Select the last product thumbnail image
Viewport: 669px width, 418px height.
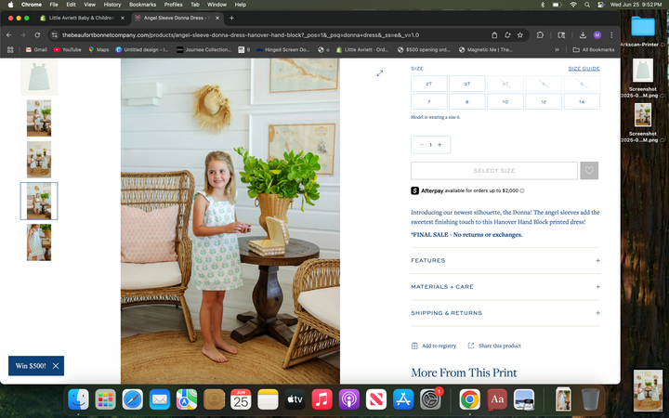pos(39,242)
